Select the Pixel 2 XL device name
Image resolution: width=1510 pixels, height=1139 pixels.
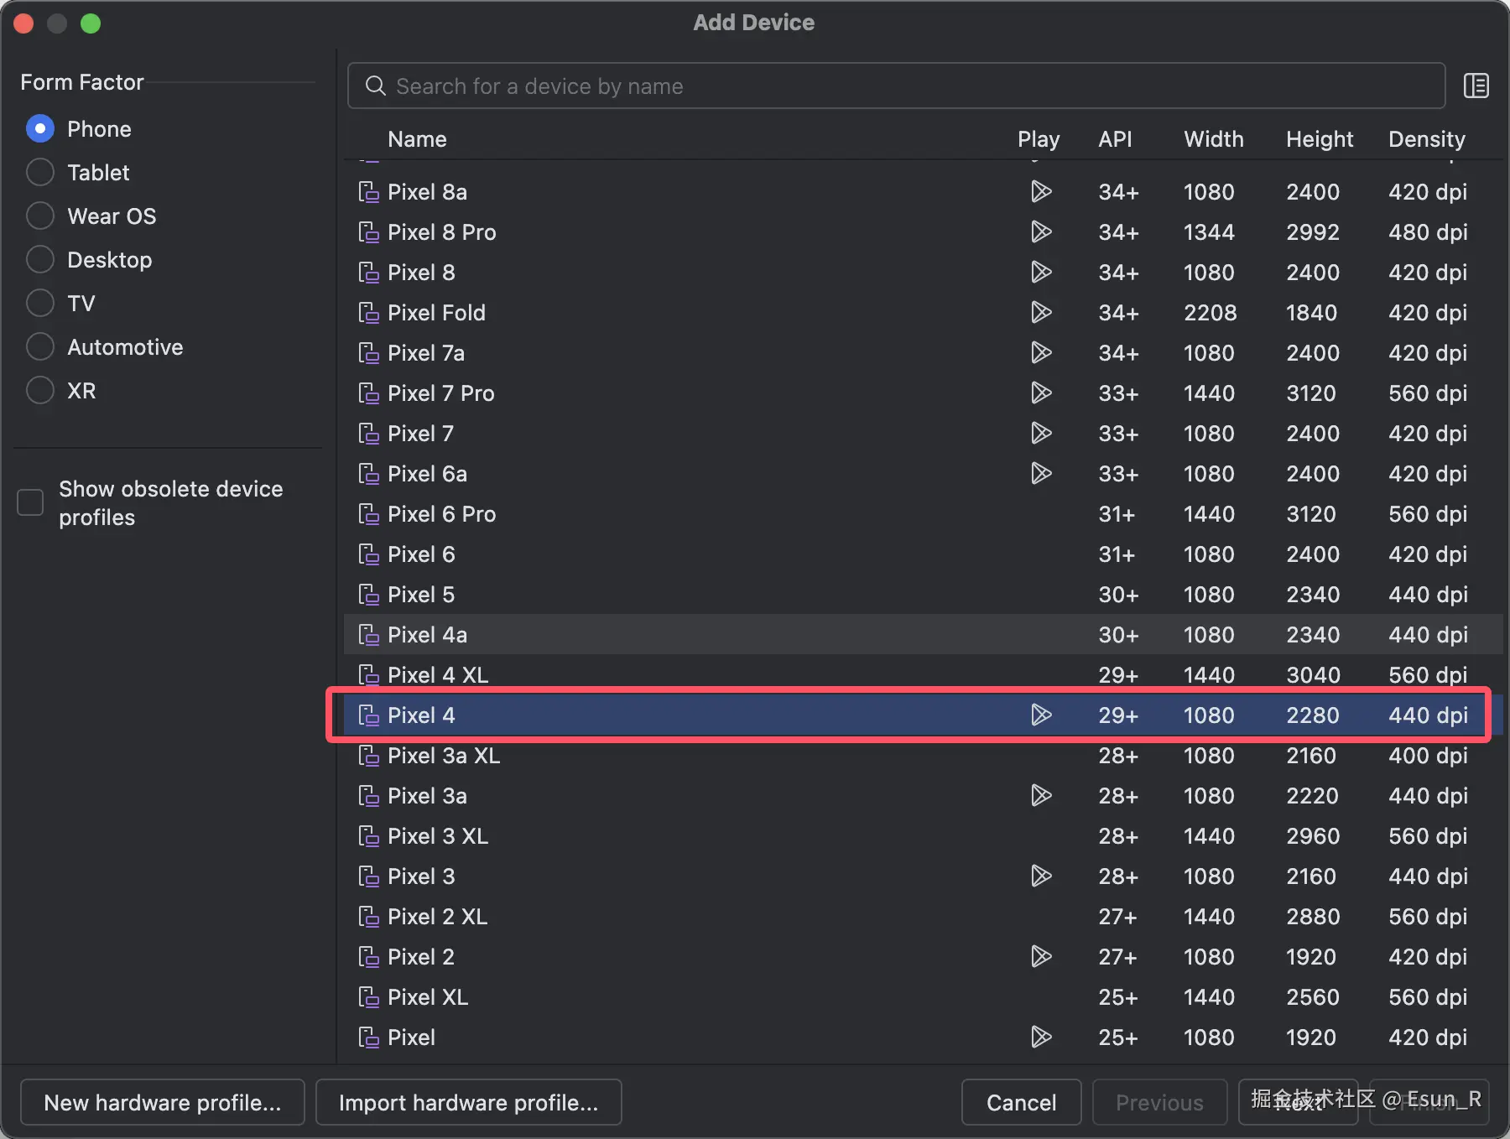(x=437, y=917)
